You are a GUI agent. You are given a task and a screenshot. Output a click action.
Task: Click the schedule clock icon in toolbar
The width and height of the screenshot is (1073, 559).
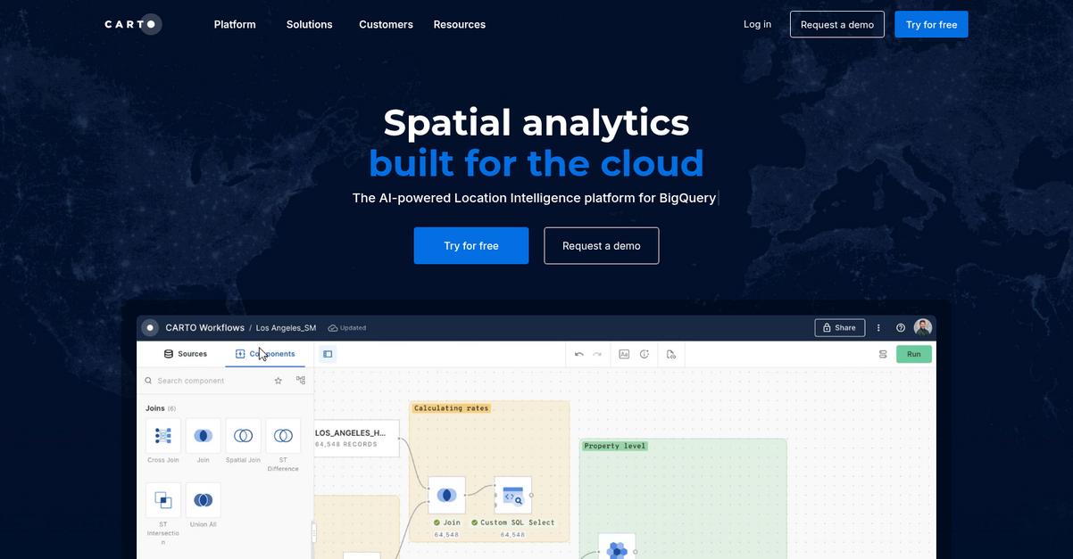point(645,354)
